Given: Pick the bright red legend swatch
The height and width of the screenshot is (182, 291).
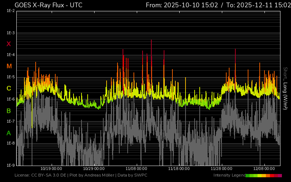Looking at the screenshot, I should click(272, 175).
